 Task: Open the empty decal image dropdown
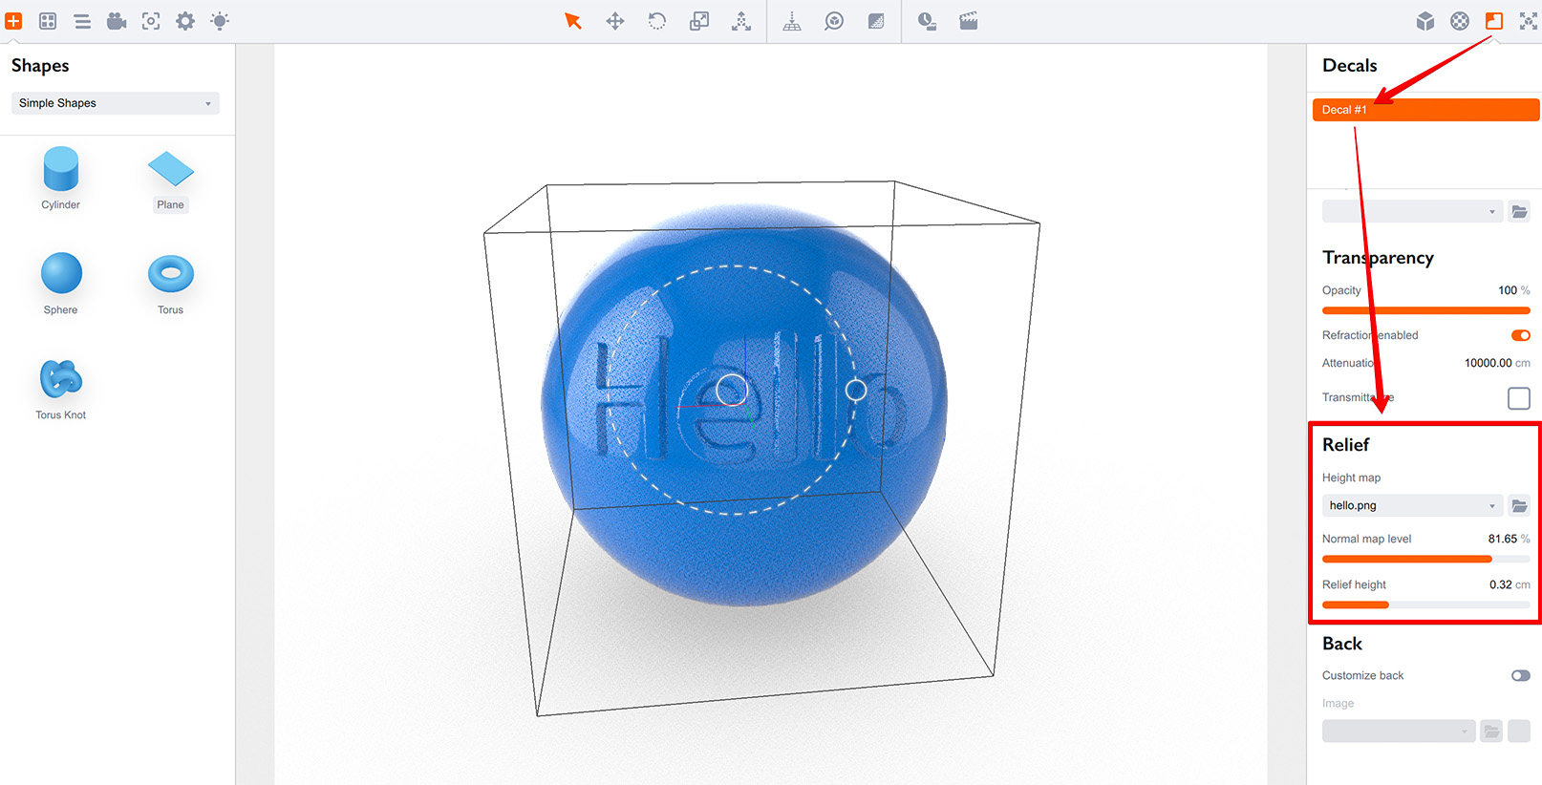coord(1413,211)
